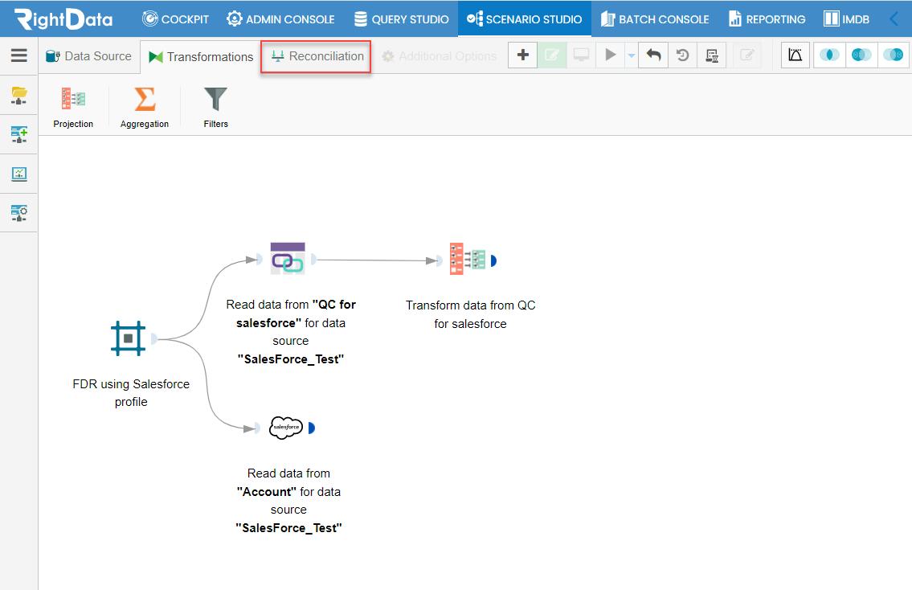Click the Transform data projection node
This screenshot has height=590, width=912.
pyautogui.click(x=468, y=259)
